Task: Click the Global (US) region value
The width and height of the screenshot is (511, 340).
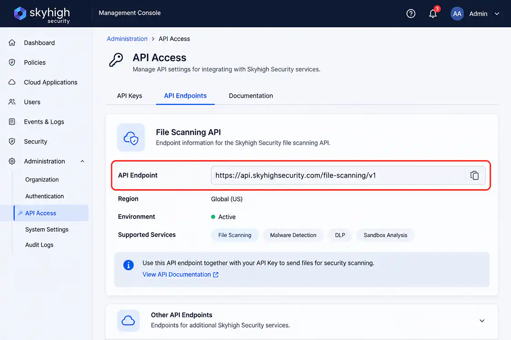Action: point(227,199)
